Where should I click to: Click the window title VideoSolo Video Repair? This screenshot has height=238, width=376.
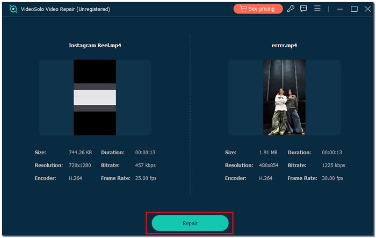click(65, 9)
